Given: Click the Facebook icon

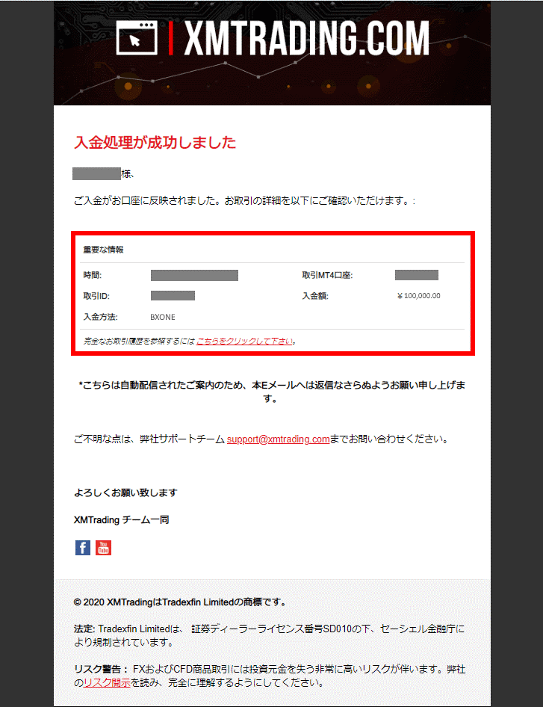Looking at the screenshot, I should (x=82, y=548).
